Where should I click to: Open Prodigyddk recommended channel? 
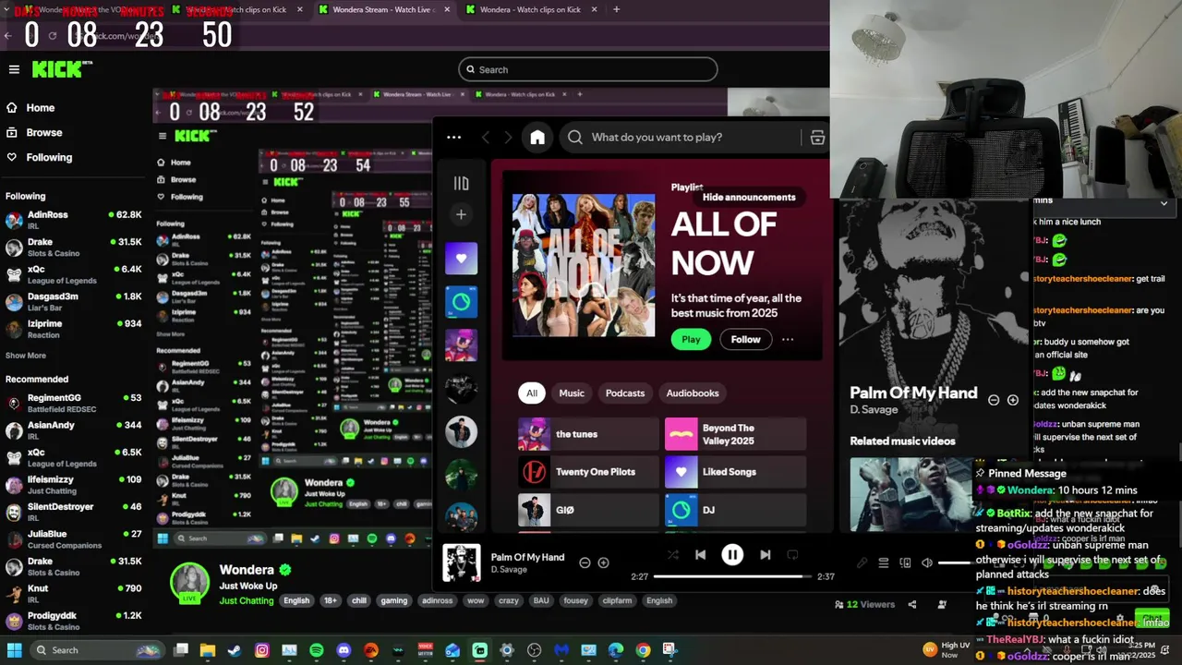[74, 621]
